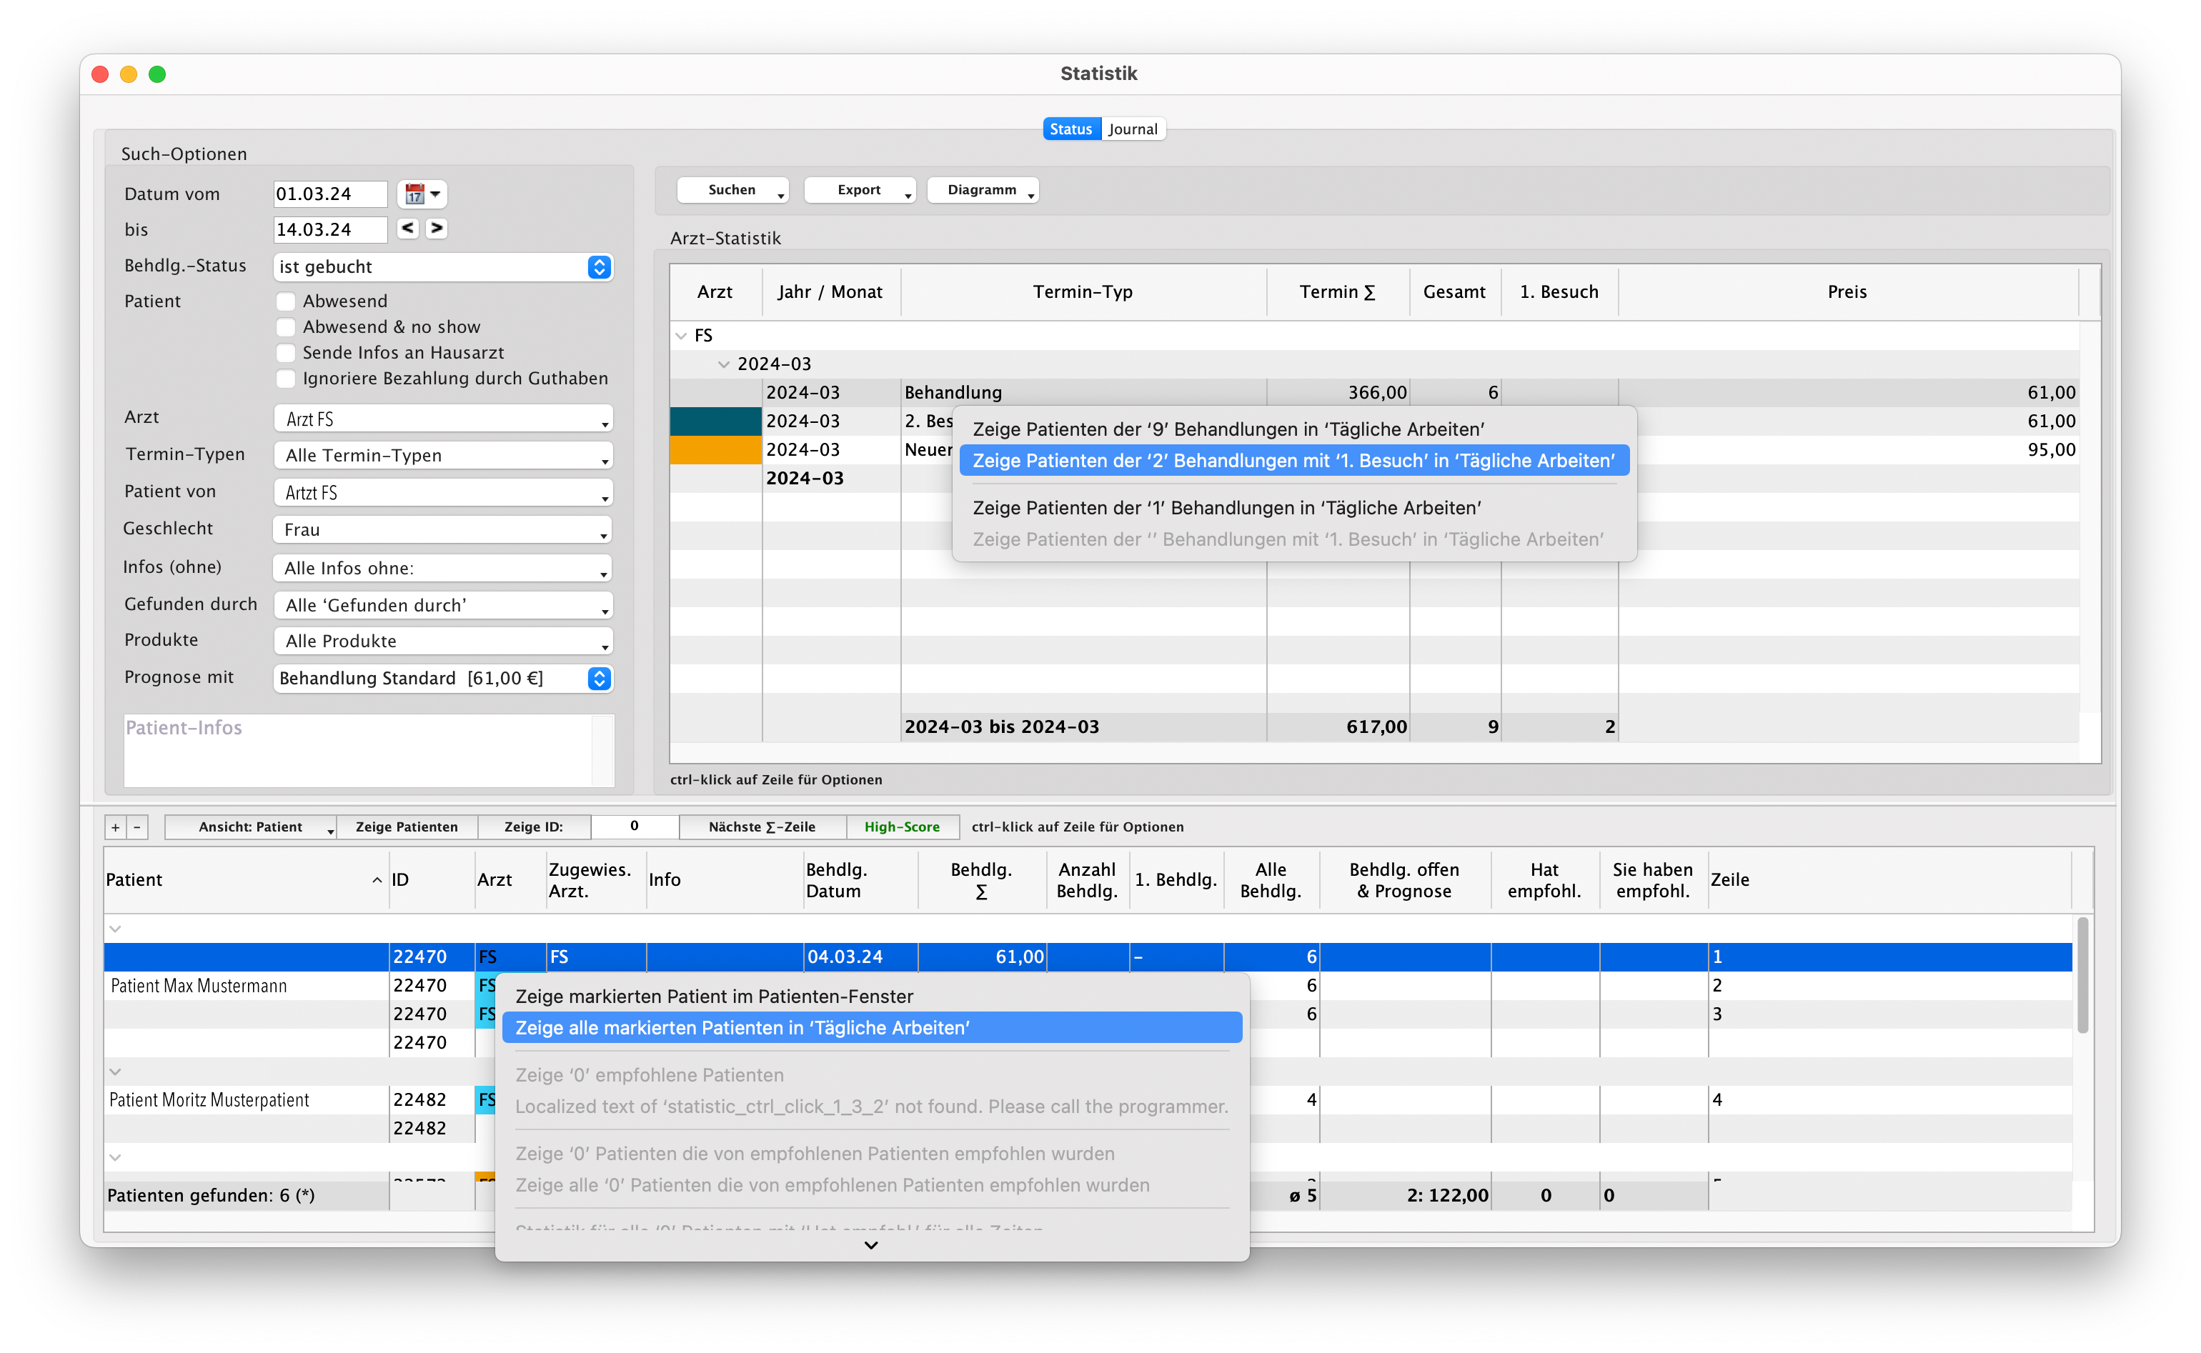Open Geschlecht dropdown showing Frau

443,530
